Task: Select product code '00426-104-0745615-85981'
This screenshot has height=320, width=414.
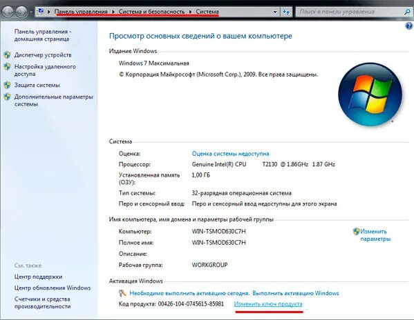Action: (191, 304)
